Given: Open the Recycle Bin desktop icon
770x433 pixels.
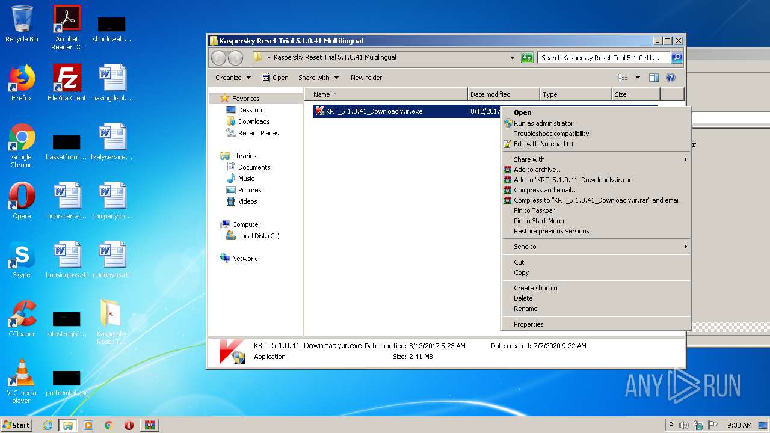Looking at the screenshot, I should point(22,24).
